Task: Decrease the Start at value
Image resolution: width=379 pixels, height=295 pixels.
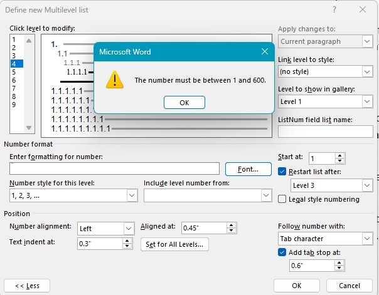Action: (x=340, y=161)
